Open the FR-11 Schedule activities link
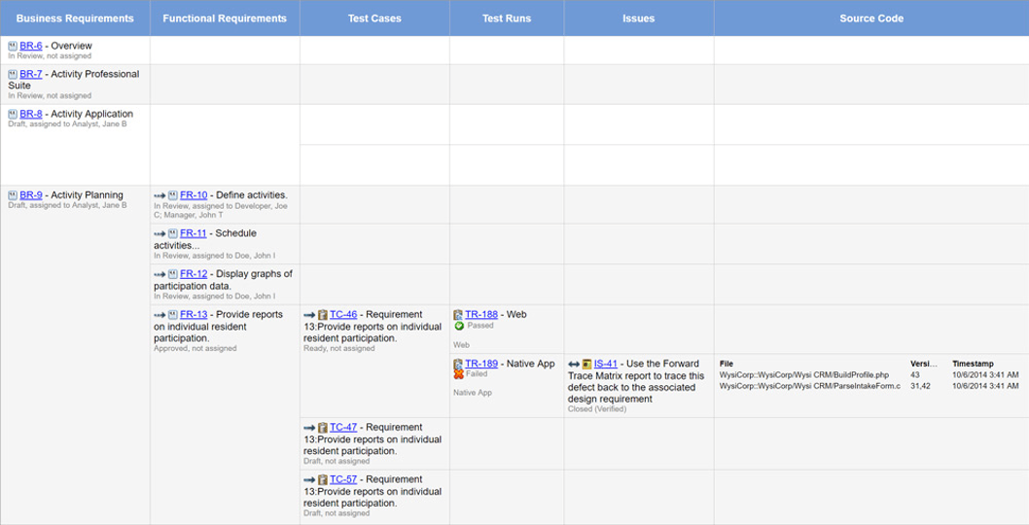 (193, 233)
